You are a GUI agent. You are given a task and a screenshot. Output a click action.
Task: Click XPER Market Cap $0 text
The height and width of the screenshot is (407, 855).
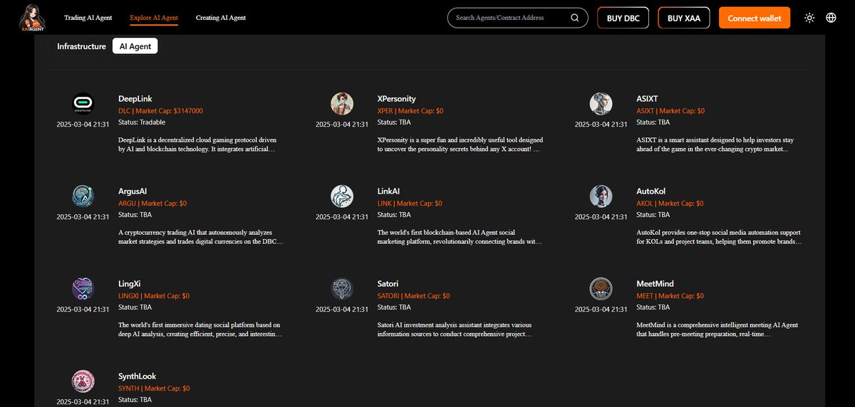tap(410, 111)
